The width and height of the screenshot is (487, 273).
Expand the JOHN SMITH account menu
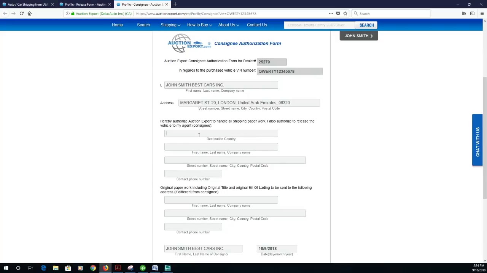[358, 36]
